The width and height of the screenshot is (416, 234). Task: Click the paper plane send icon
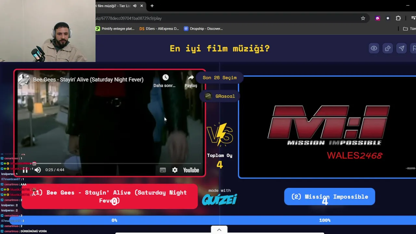[x=402, y=48]
